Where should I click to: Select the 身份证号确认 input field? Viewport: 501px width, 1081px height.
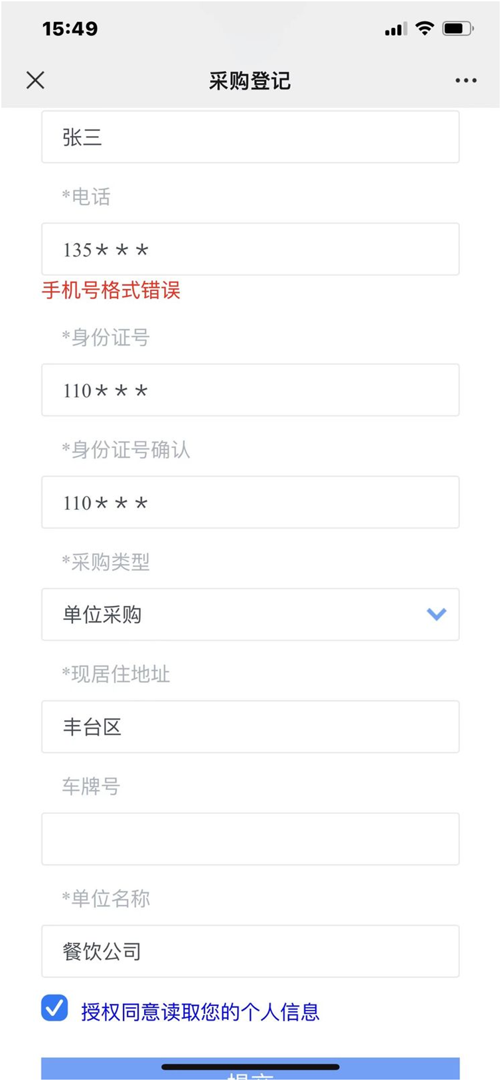click(x=250, y=502)
